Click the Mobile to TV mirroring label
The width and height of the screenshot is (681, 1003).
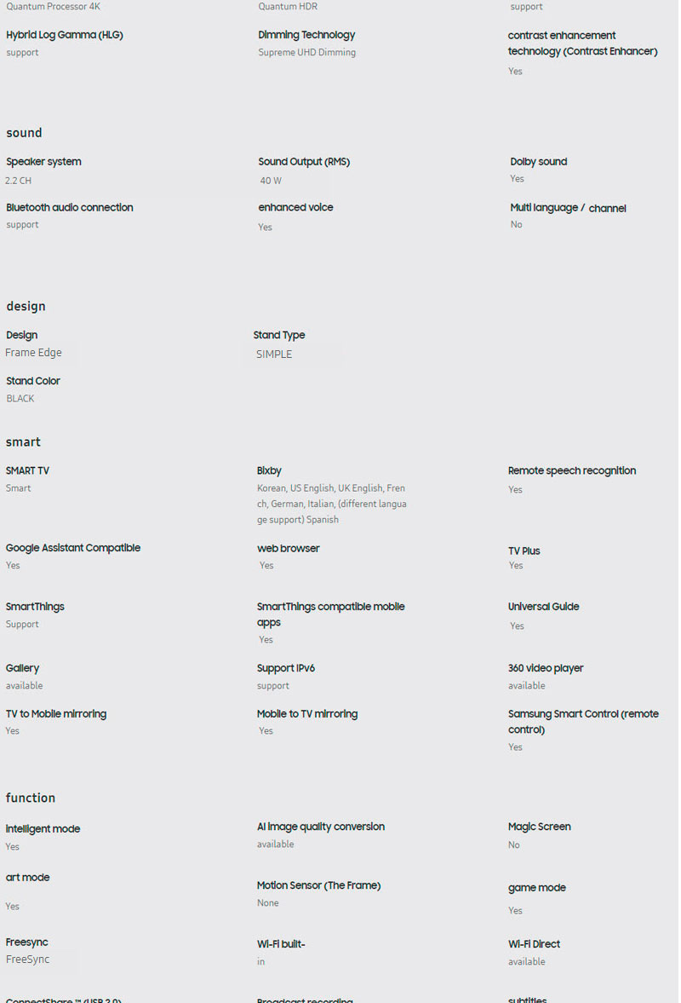pos(307,714)
